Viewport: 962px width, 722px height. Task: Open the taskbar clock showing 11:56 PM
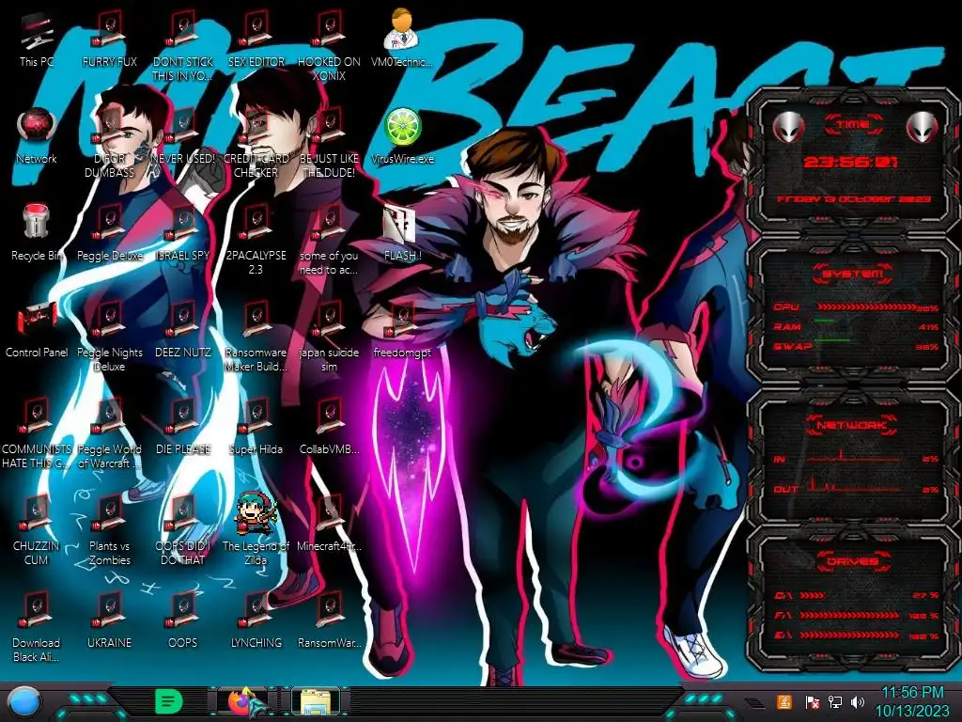tap(912, 701)
